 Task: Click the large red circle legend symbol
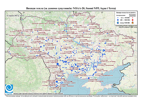pos(133,20)
